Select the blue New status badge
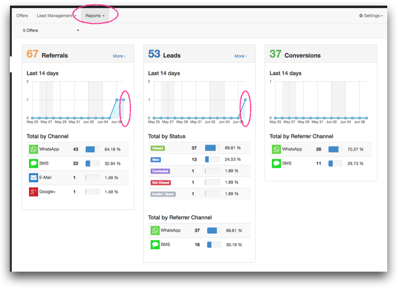 [x=156, y=160]
